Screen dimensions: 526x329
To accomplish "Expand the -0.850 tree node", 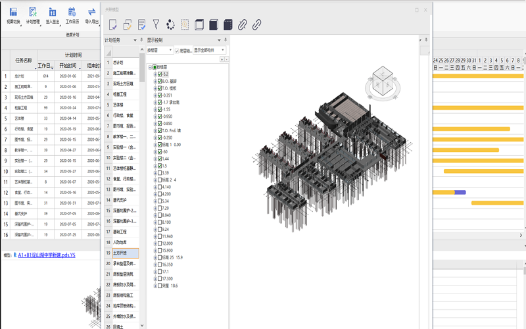I will pos(155,124).
